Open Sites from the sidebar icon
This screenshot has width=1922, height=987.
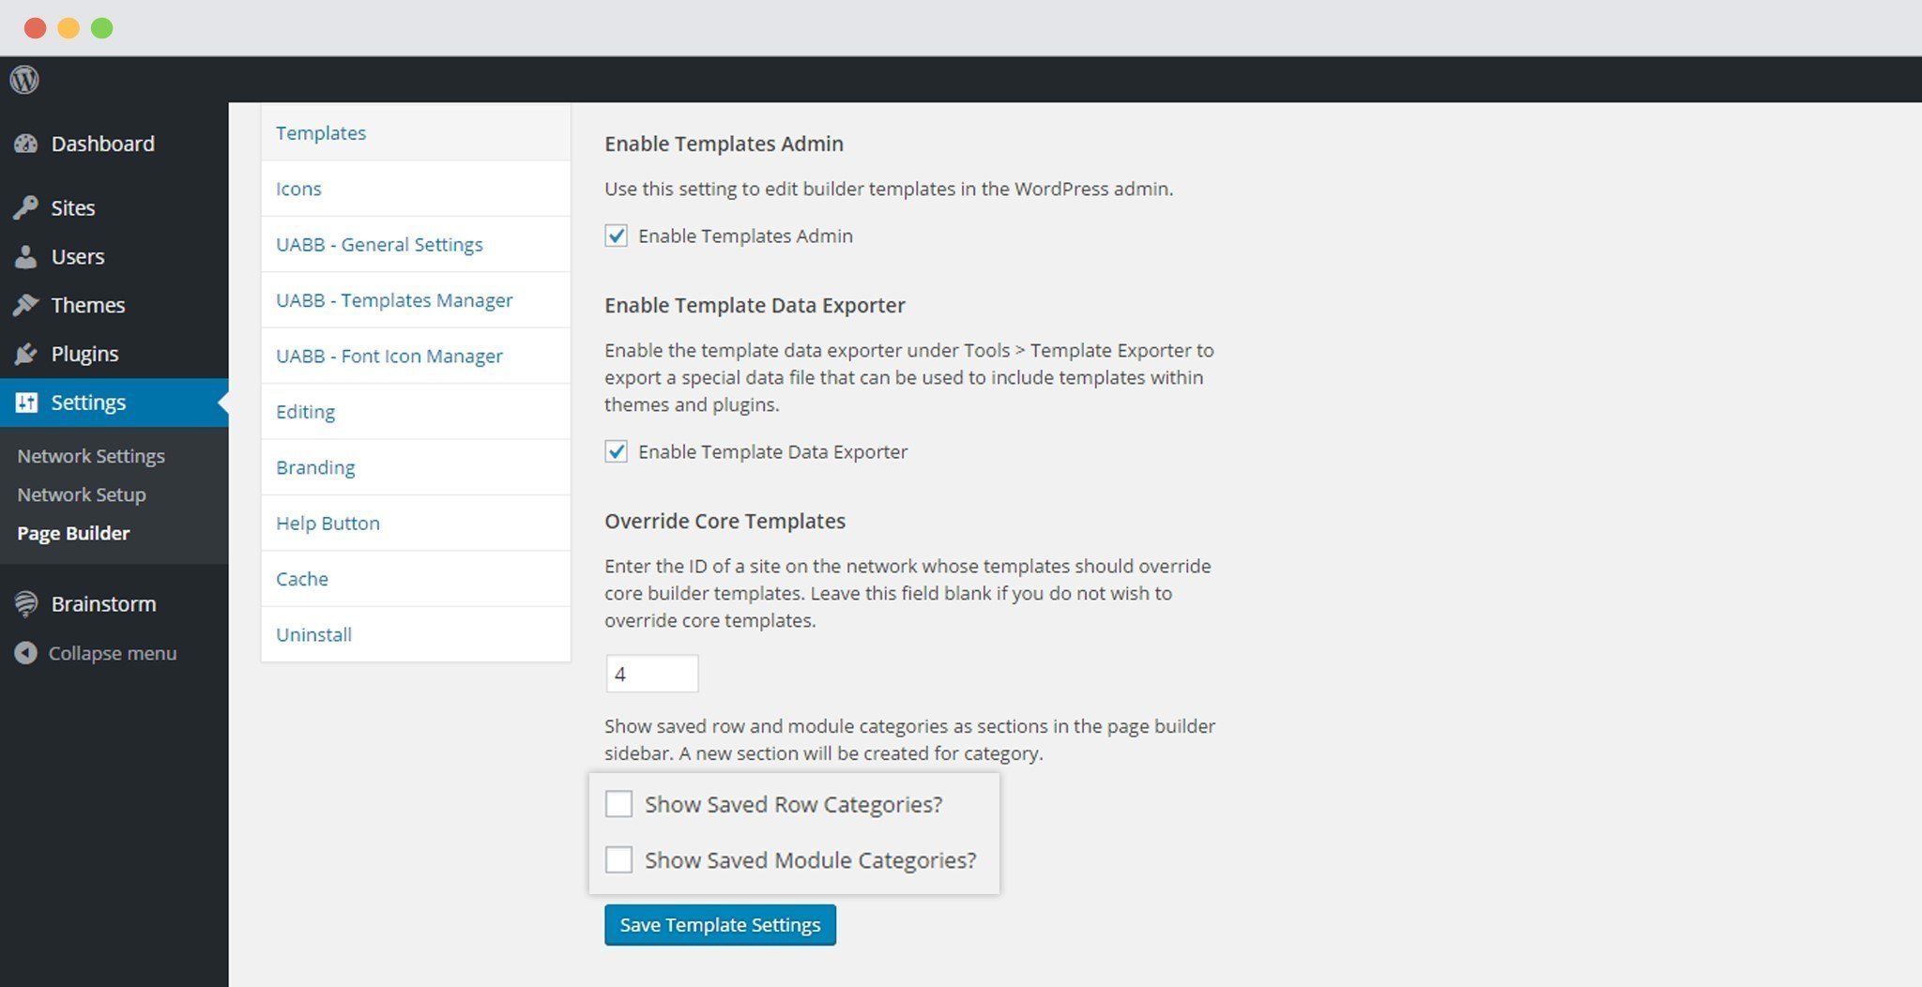click(x=26, y=207)
